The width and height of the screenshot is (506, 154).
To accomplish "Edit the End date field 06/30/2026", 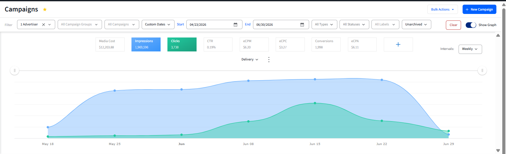I will pos(281,24).
